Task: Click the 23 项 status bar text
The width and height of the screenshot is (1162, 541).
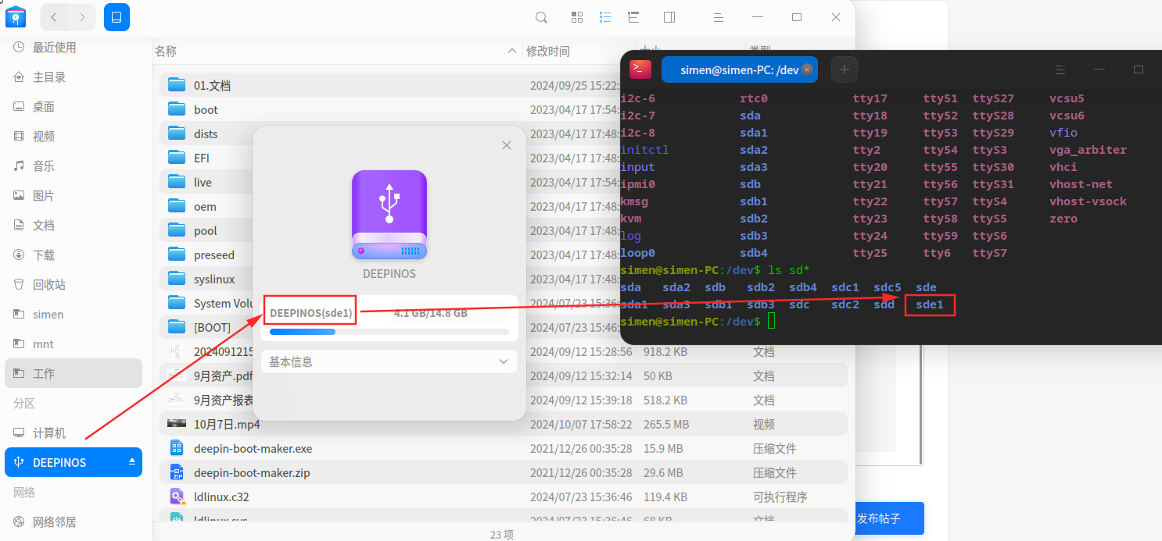Action: click(x=504, y=534)
